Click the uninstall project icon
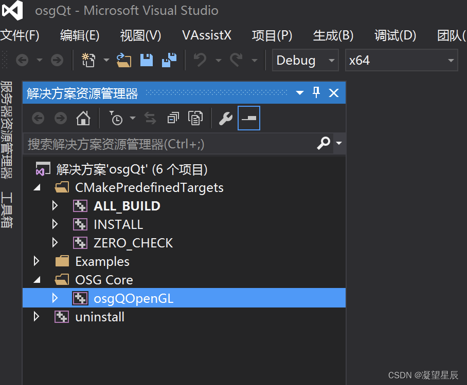This screenshot has width=467, height=385. pos(62,317)
